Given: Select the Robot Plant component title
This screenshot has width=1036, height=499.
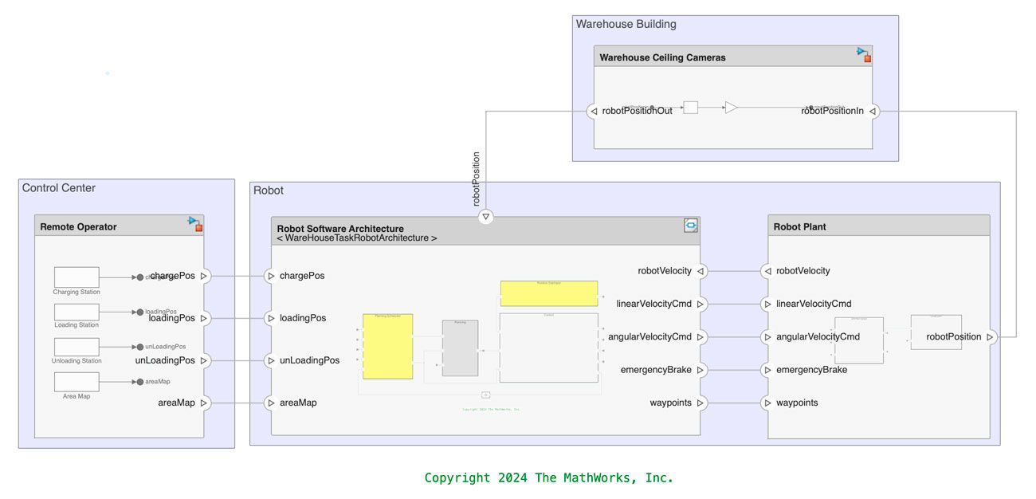Looking at the screenshot, I should point(799,227).
